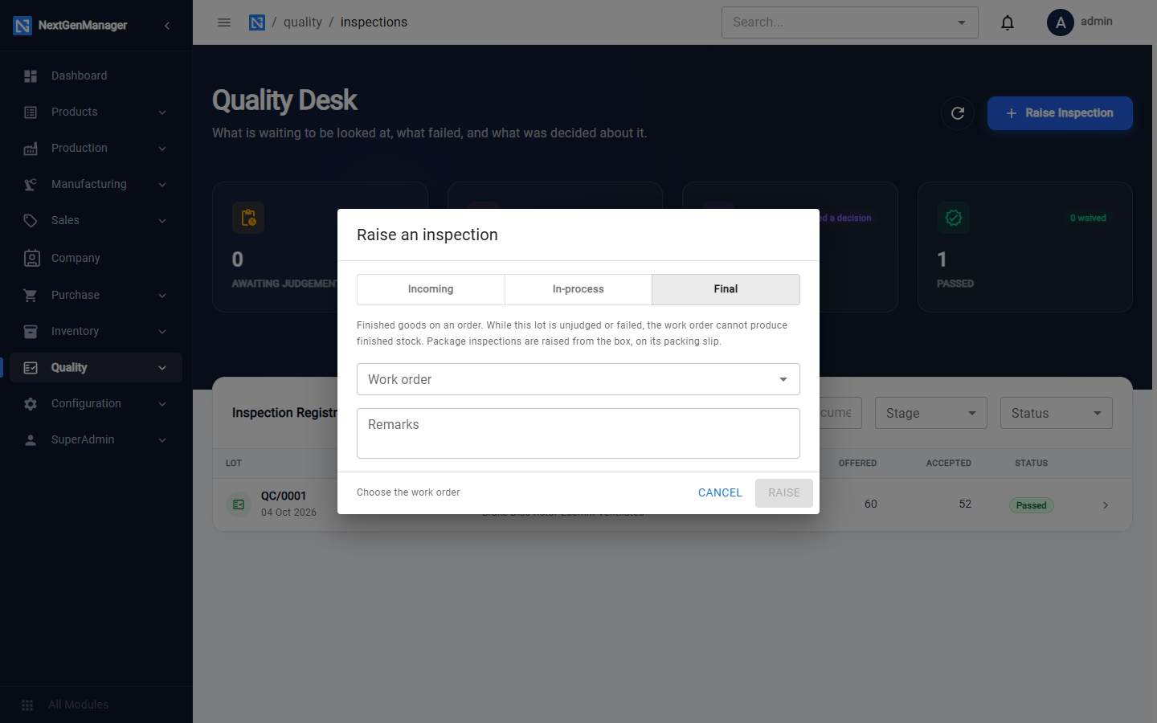Screen dimensions: 1157x723
Task: Open the Dashboard icon in sidebar
Action: tap(31, 76)
